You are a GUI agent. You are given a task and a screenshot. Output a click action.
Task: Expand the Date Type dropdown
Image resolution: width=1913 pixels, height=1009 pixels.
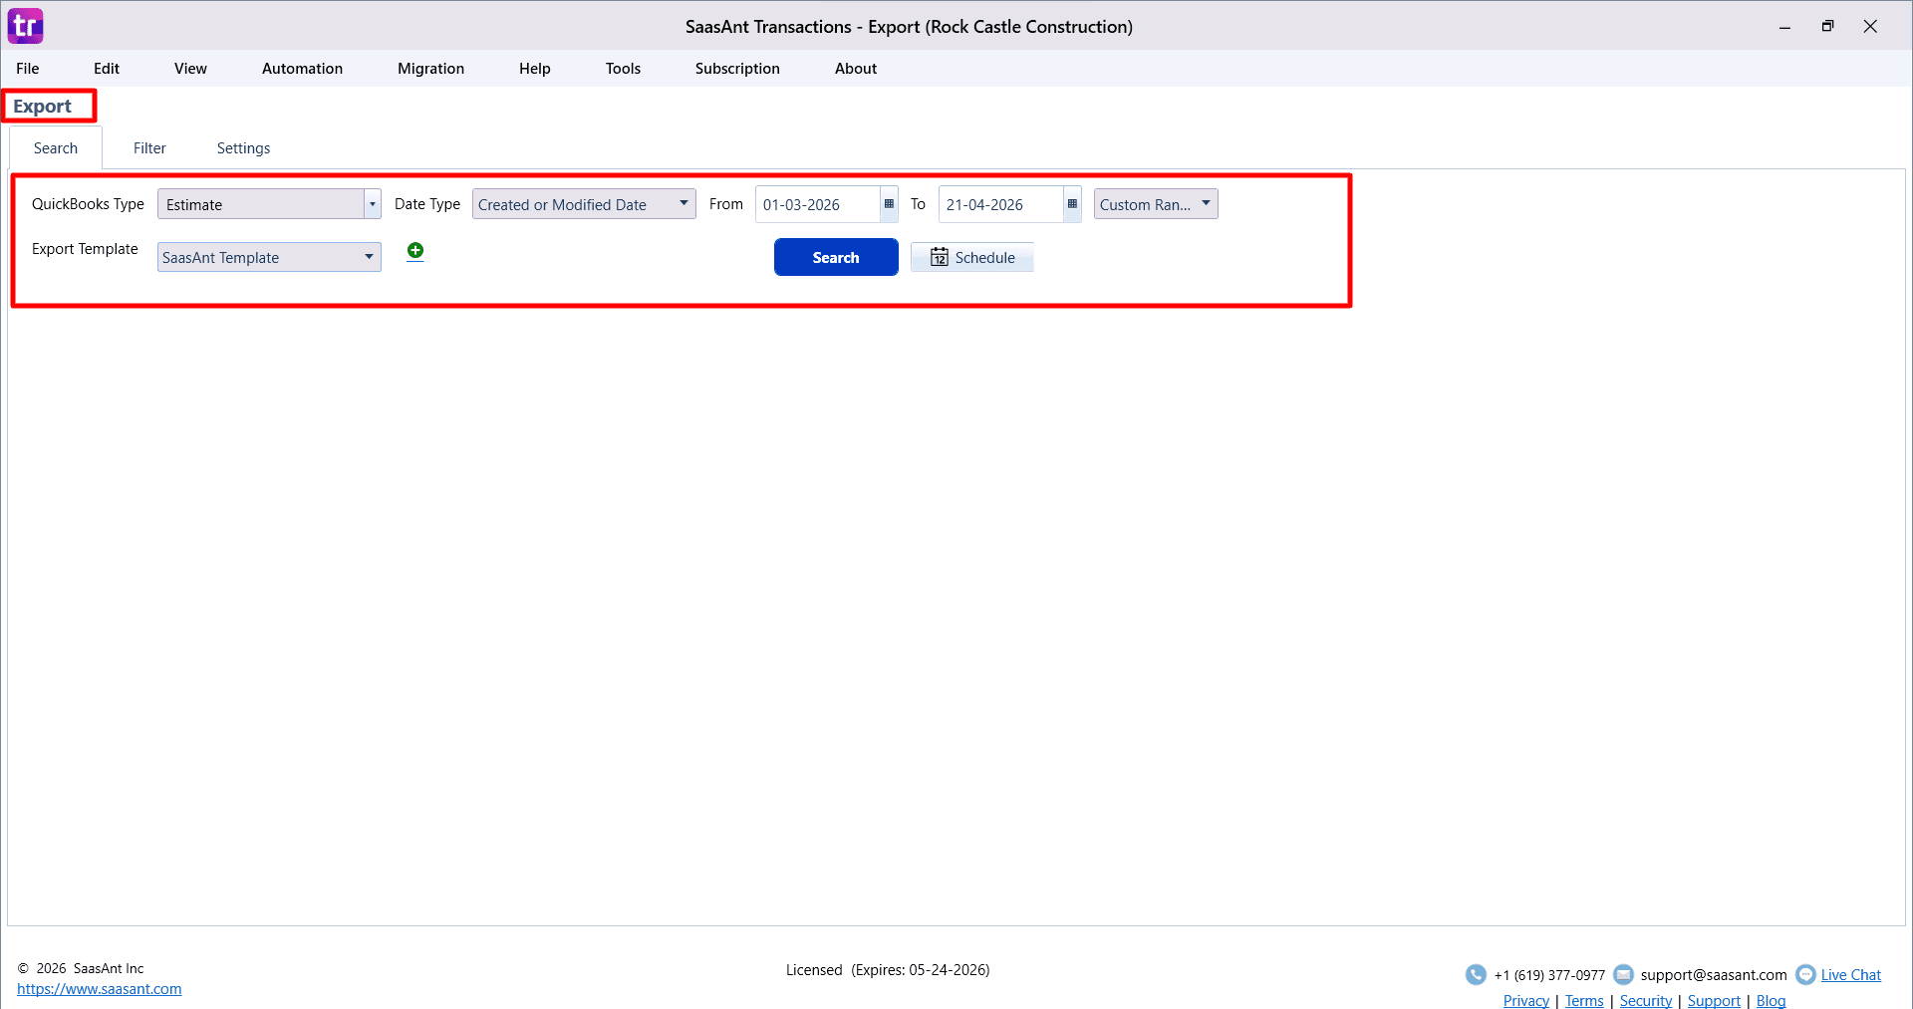coord(683,203)
